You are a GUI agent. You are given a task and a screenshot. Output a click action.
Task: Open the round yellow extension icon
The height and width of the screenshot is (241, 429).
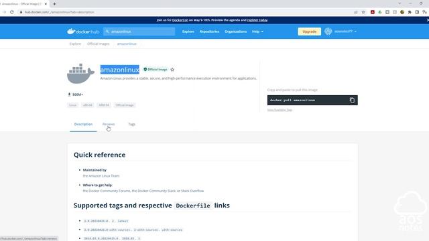[402, 12]
